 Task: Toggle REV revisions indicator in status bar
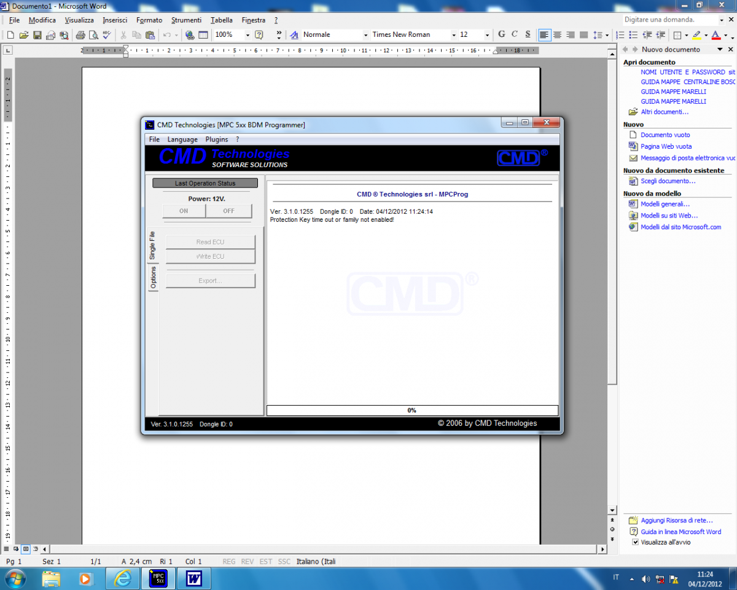(x=248, y=561)
